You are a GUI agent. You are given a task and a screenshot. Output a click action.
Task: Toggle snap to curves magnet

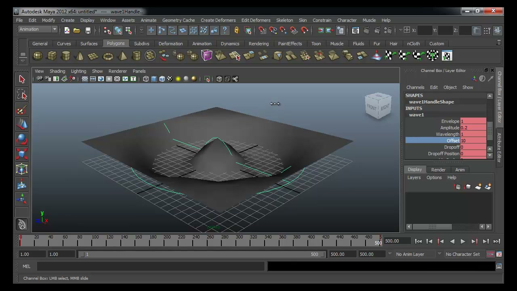click(x=273, y=30)
